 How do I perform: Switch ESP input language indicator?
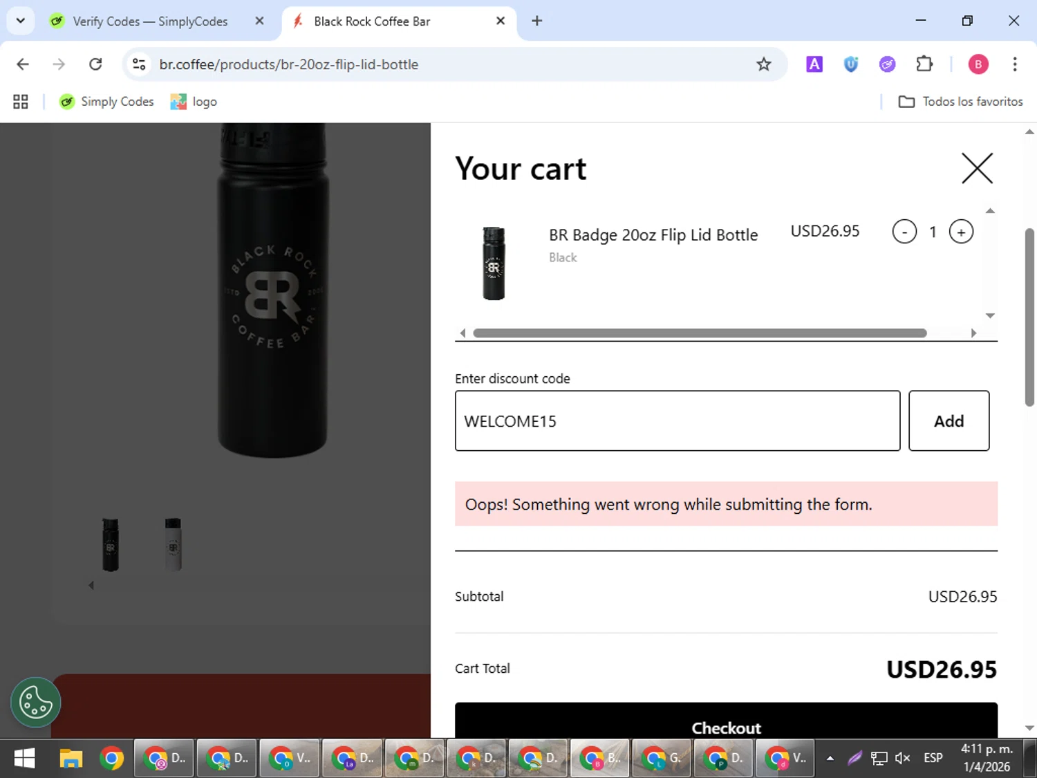(933, 759)
